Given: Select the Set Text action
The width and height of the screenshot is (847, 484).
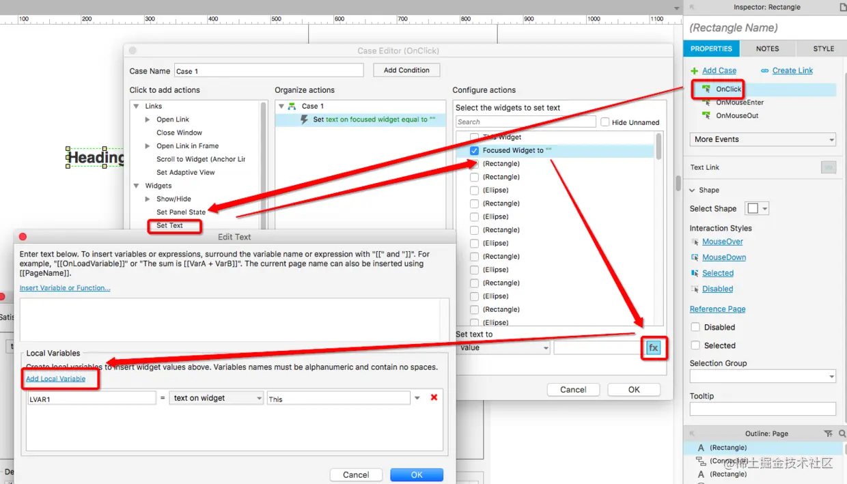Looking at the screenshot, I should pyautogui.click(x=169, y=225).
